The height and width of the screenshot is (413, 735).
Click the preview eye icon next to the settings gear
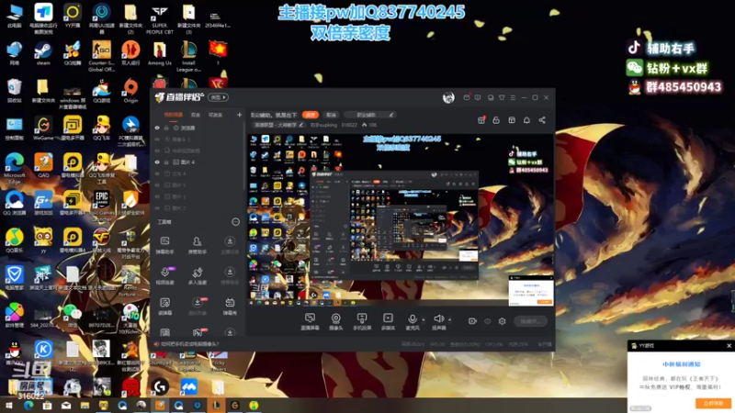tap(488, 321)
